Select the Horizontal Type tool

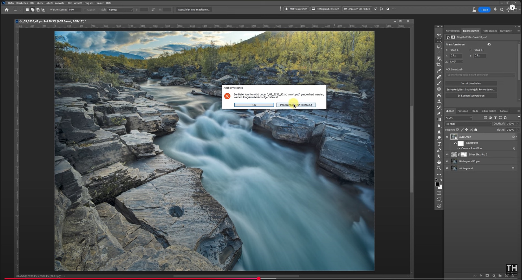click(x=439, y=144)
